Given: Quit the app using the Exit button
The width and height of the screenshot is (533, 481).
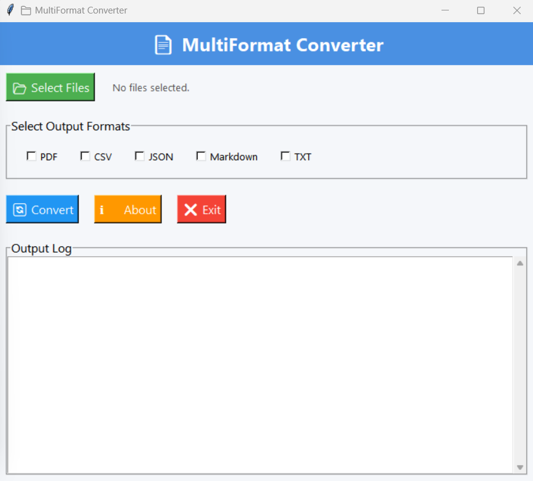Looking at the screenshot, I should point(201,209).
